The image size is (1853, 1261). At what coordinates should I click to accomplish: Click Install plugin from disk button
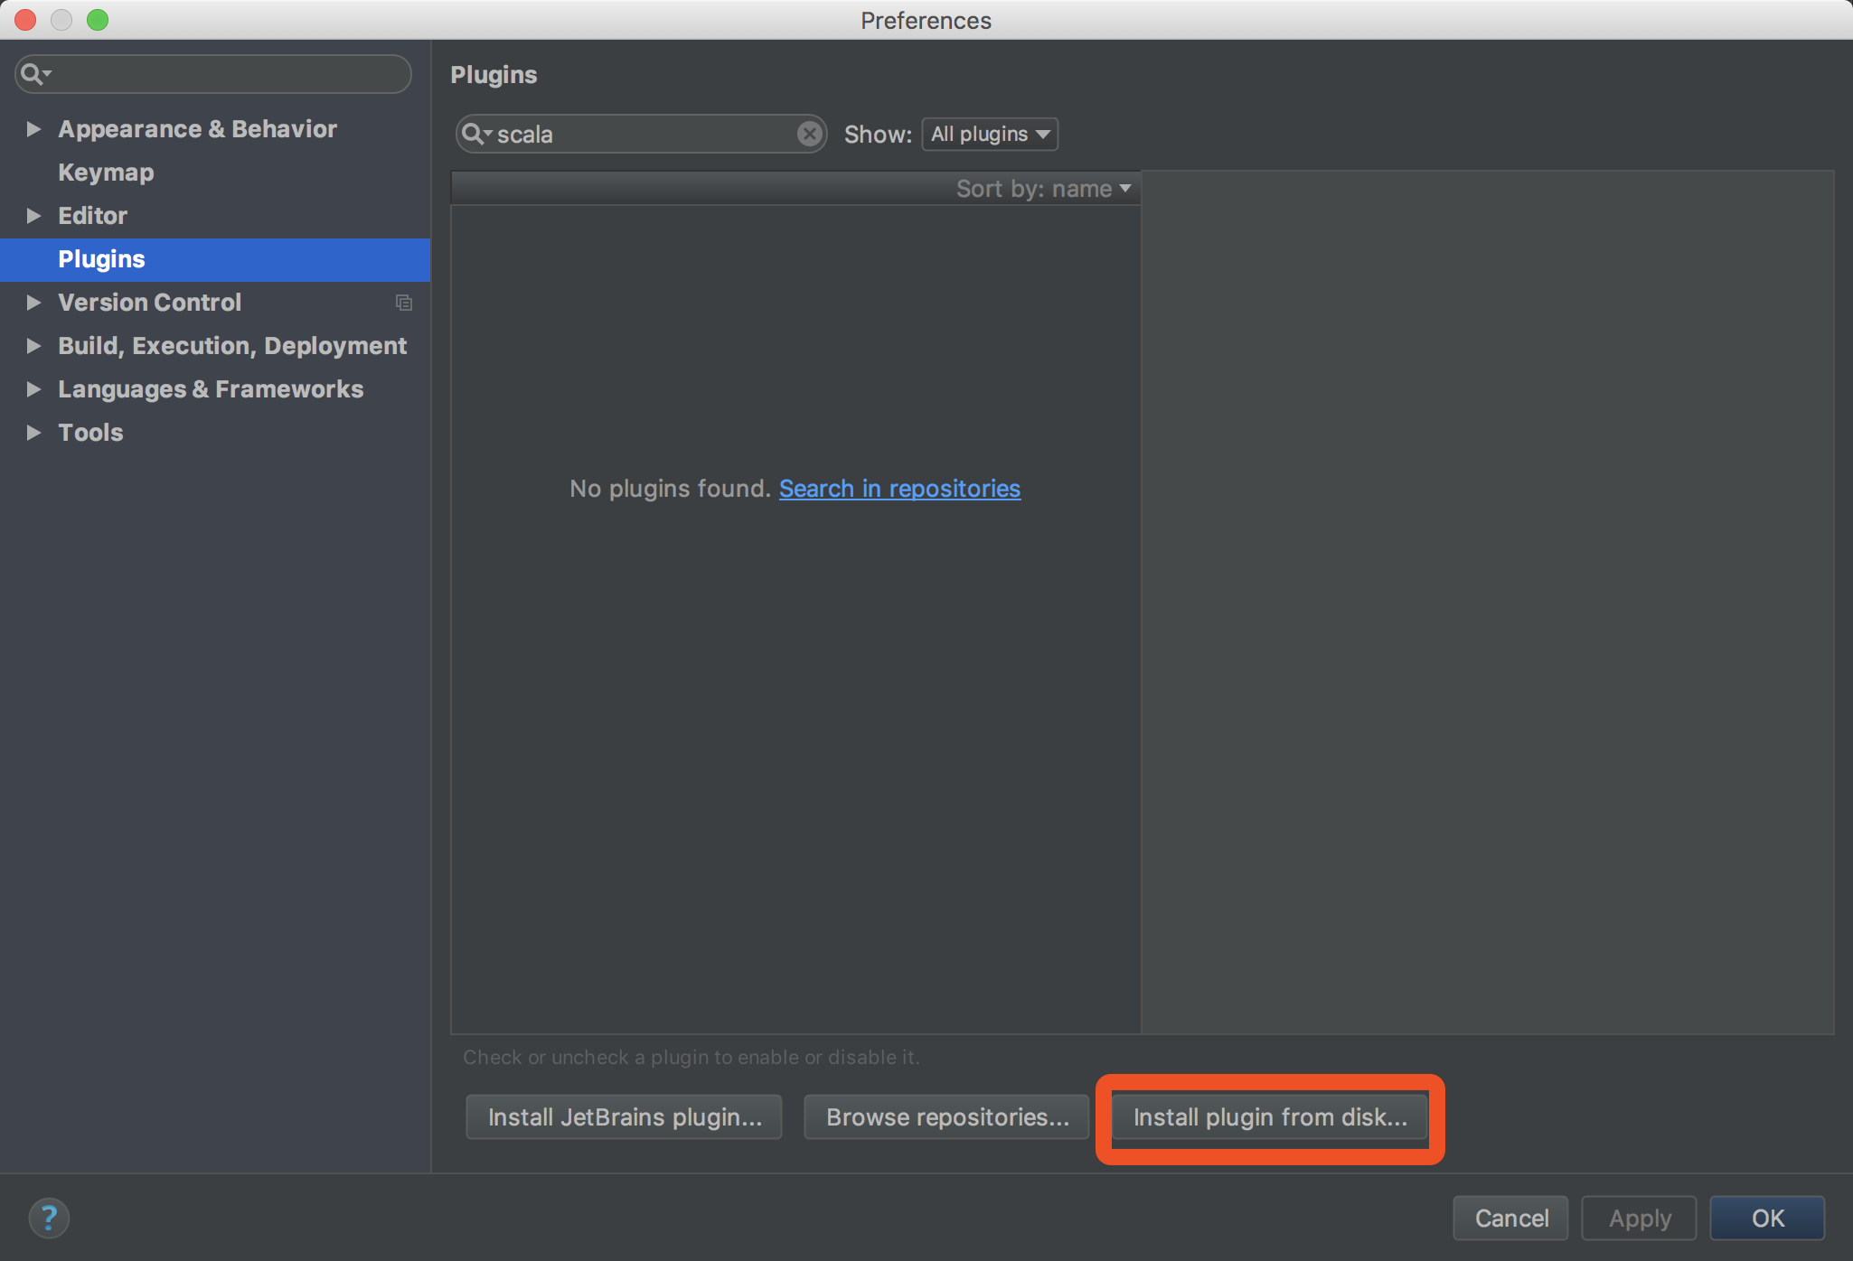pyautogui.click(x=1270, y=1117)
